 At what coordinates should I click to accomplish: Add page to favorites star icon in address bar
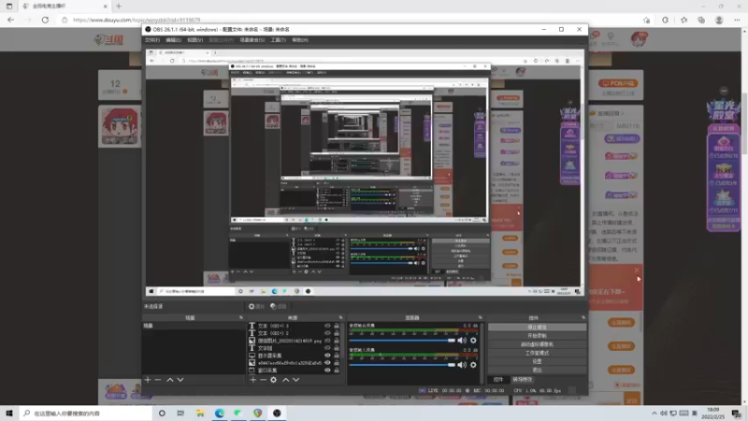[x=646, y=20]
